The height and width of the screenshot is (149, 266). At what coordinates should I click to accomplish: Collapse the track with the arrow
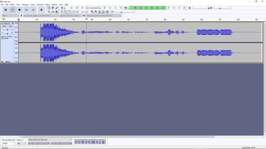pos(2,62)
